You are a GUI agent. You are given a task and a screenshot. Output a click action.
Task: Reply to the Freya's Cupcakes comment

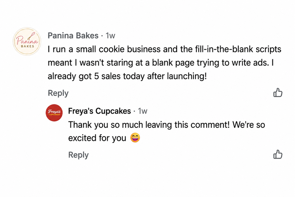(78, 155)
